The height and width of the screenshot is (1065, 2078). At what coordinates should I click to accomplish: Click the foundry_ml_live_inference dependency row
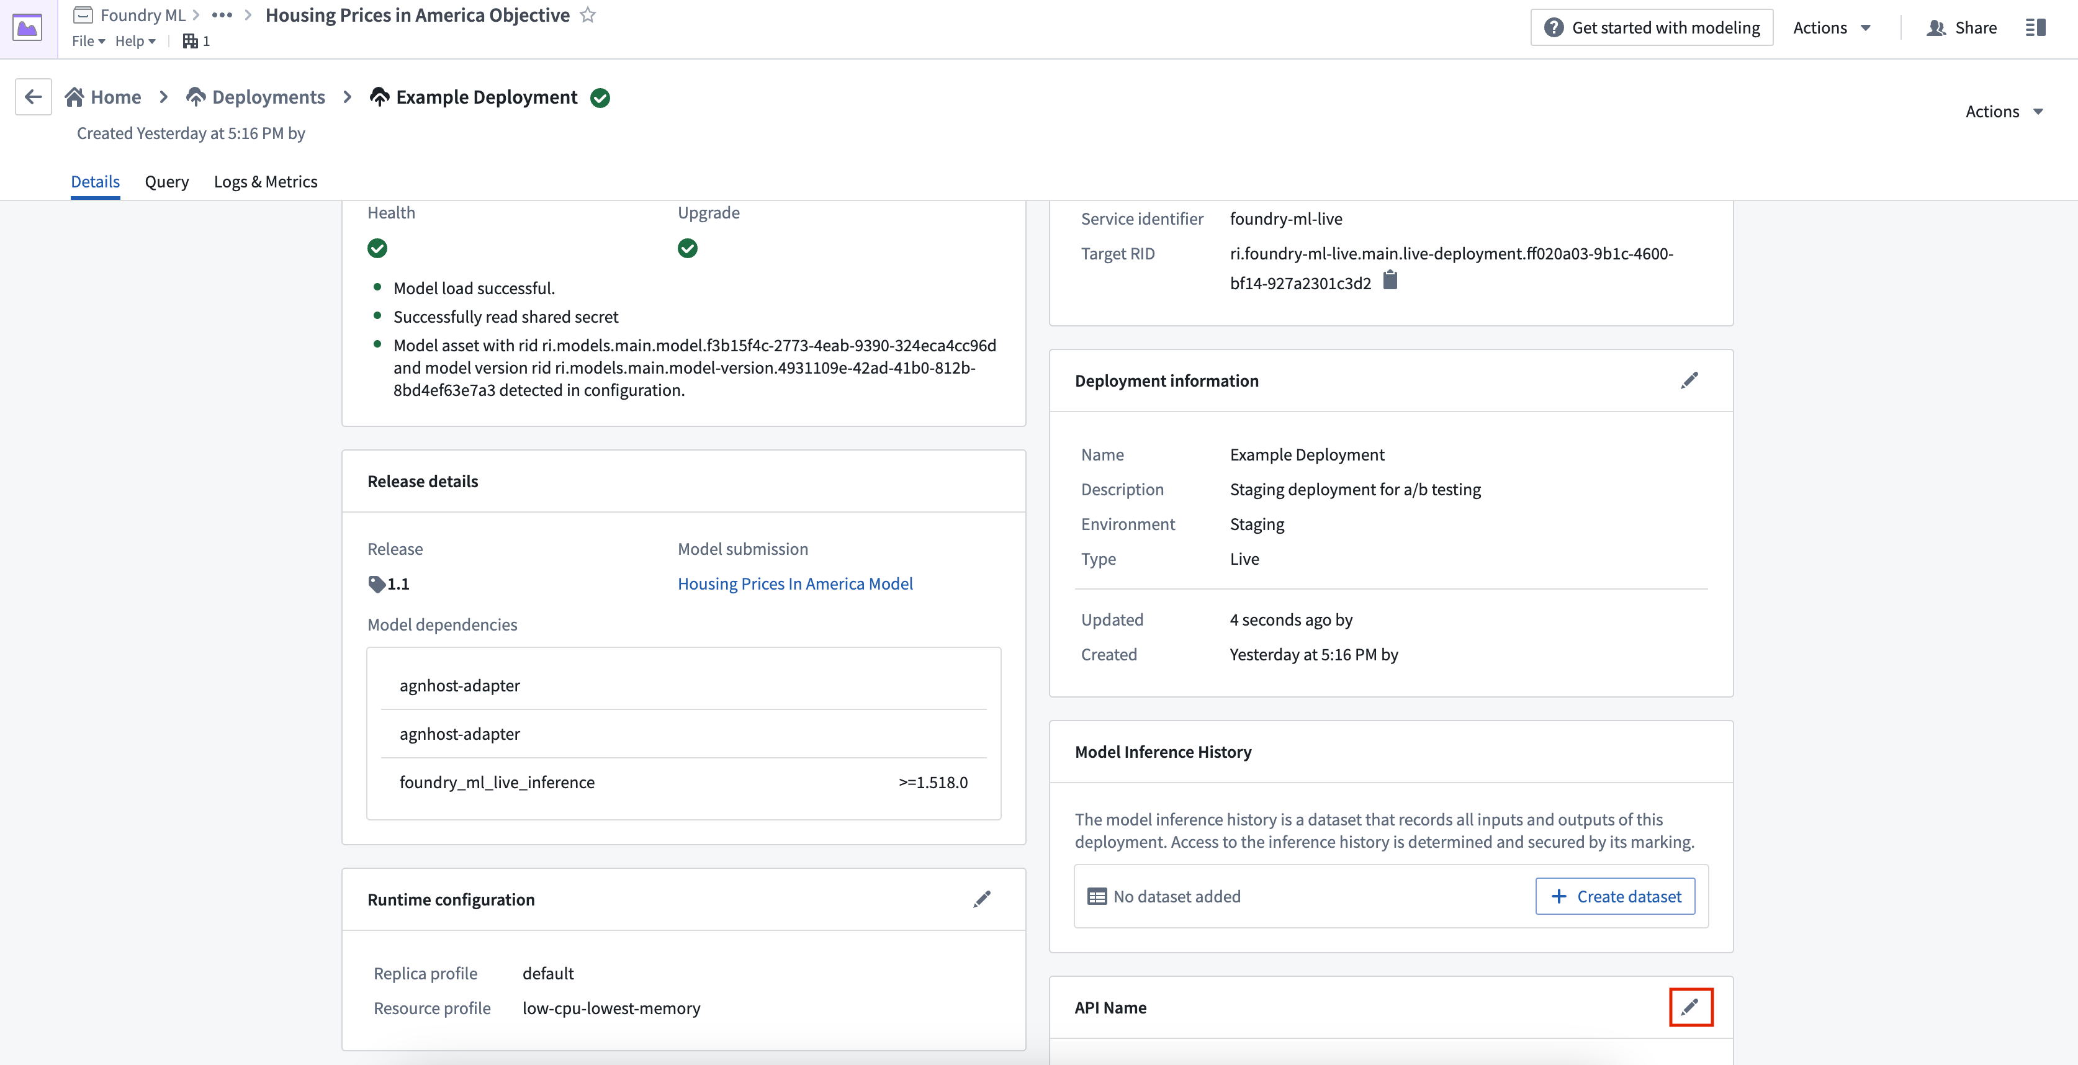[683, 782]
